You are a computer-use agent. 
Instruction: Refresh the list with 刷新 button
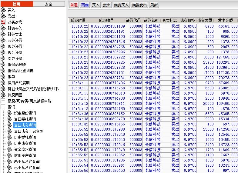pos(154,5)
